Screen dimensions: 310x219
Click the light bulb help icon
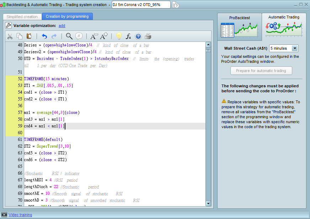click(119, 36)
